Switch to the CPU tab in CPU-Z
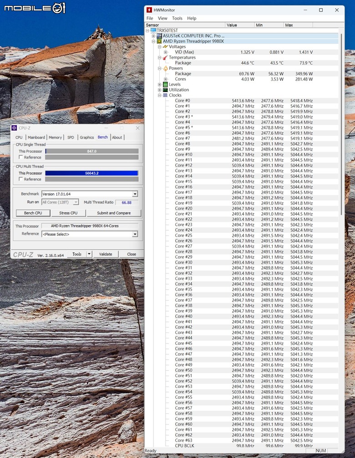This screenshot has height=458, width=355. [x=19, y=137]
